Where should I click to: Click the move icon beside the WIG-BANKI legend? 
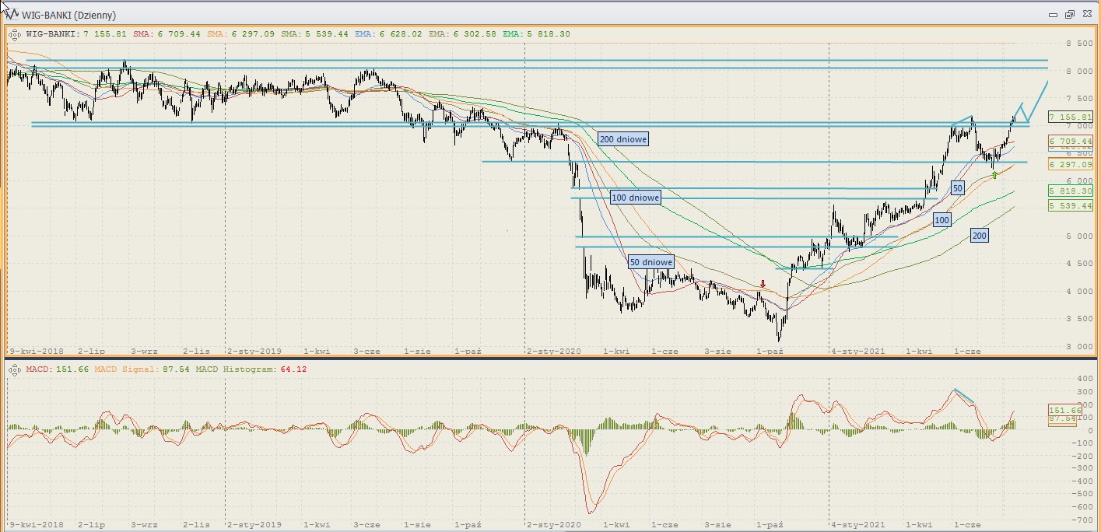coord(14,33)
